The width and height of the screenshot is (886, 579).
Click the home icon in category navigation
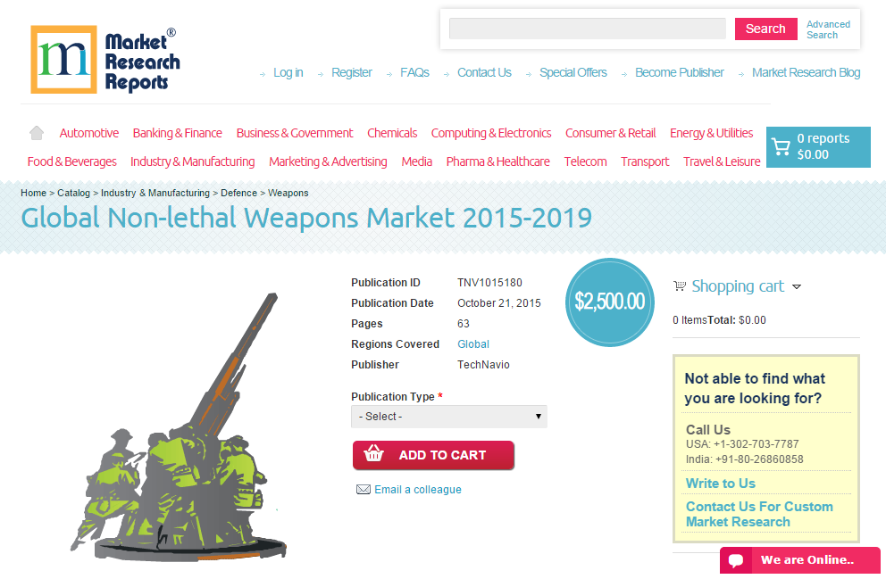[36, 133]
